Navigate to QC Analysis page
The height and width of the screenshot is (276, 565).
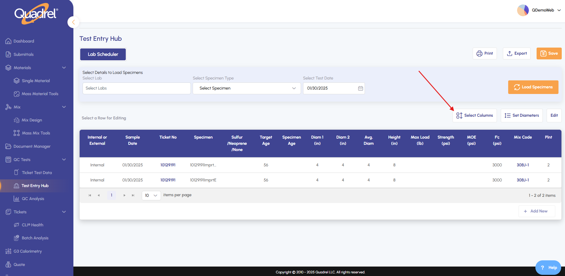point(33,199)
